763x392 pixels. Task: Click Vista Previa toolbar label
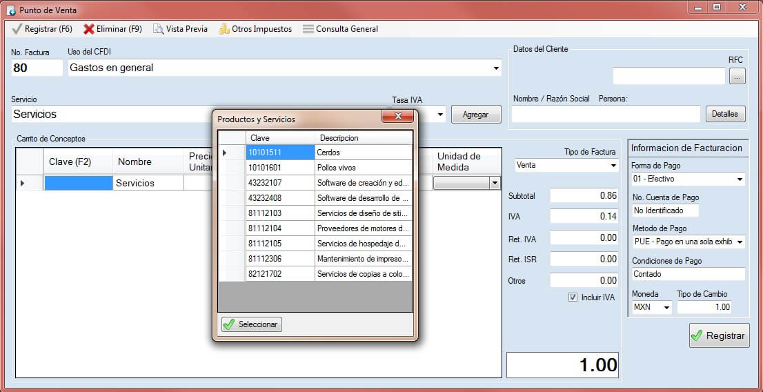click(x=187, y=29)
